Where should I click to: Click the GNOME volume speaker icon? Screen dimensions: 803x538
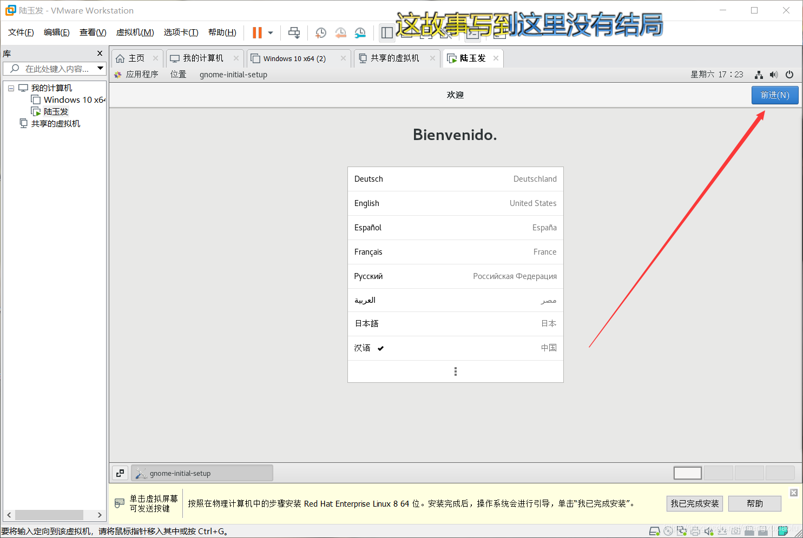pyautogui.click(x=774, y=75)
